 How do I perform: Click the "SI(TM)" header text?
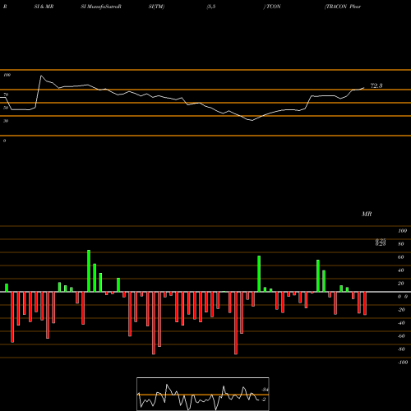tap(156, 7)
